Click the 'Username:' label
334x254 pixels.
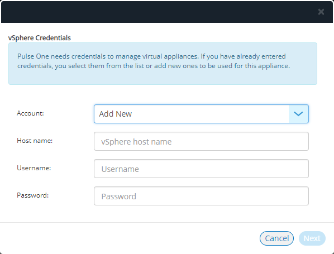pos(34,168)
